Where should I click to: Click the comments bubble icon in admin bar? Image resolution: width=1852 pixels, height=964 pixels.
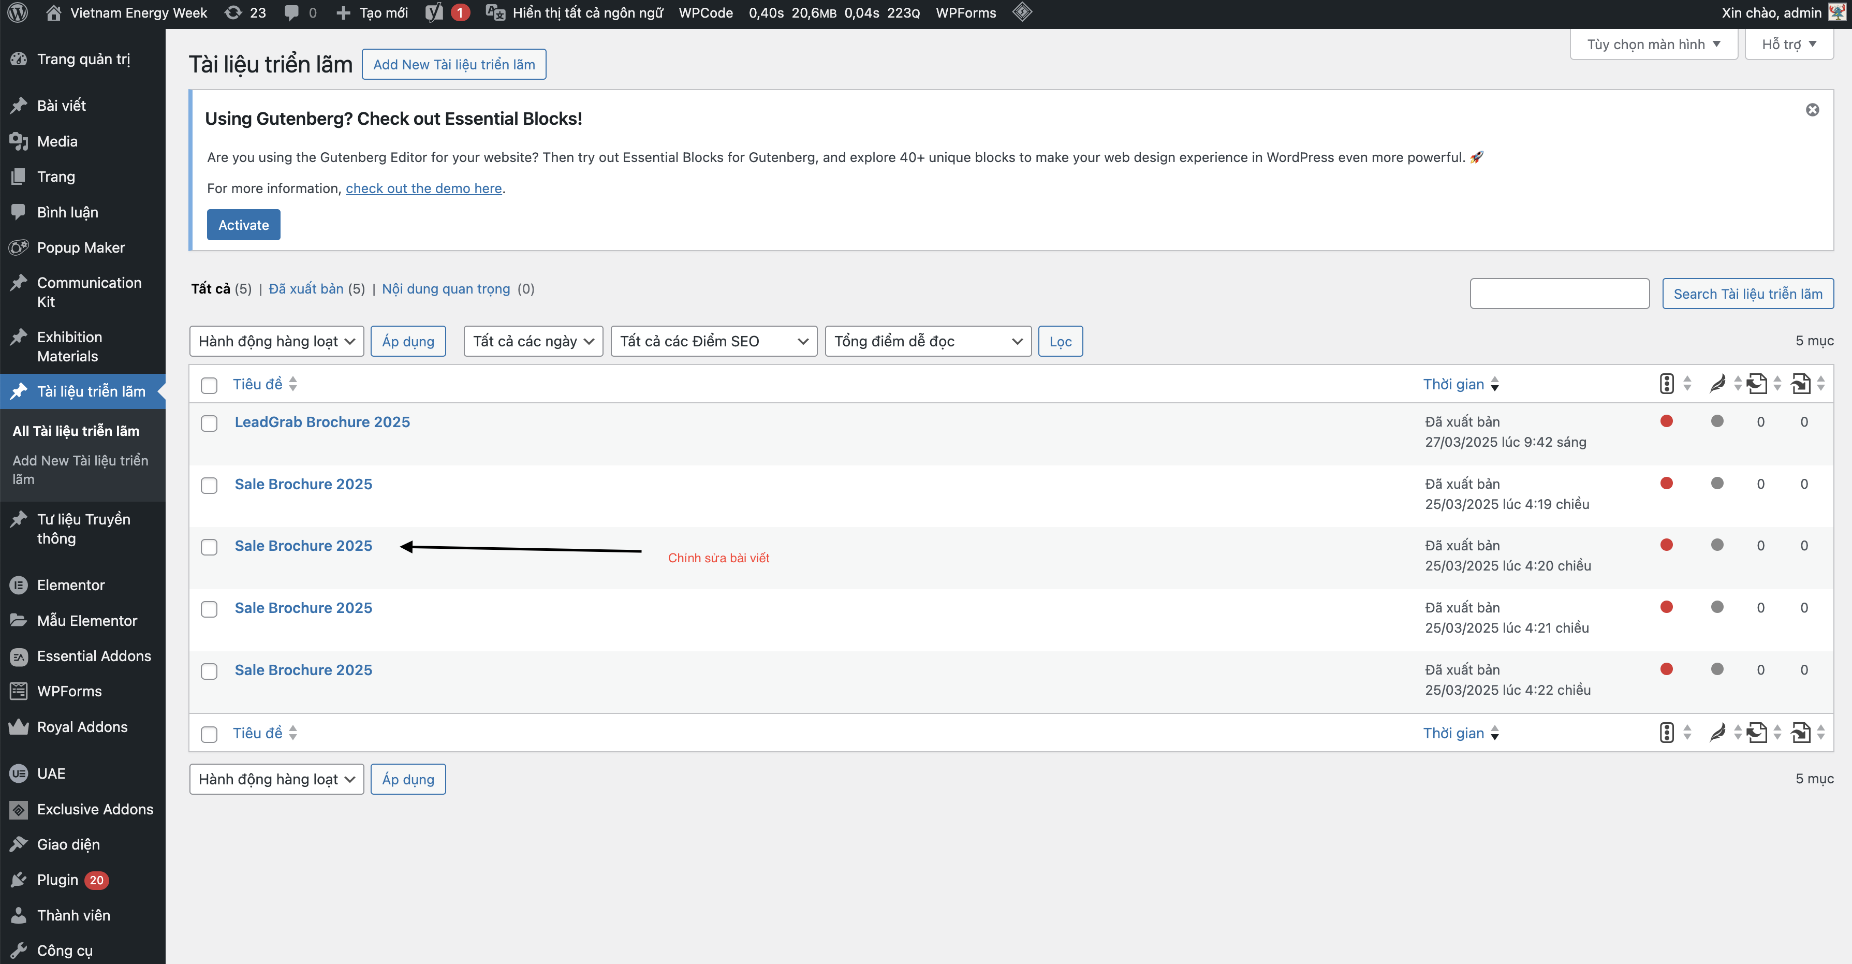pyautogui.click(x=291, y=12)
